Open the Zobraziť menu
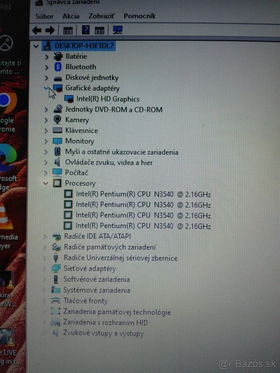This screenshot has height=373, width=280. pyautogui.click(x=101, y=16)
